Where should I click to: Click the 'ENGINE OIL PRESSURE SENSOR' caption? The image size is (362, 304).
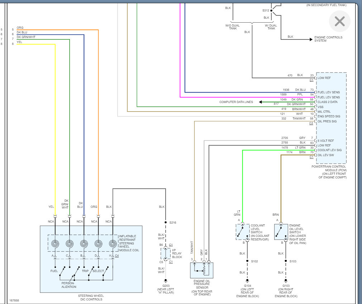(202, 284)
